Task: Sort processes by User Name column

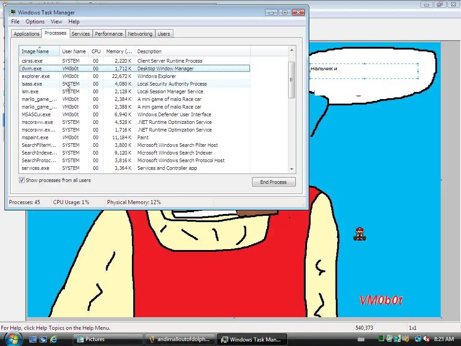Action: coord(74,51)
